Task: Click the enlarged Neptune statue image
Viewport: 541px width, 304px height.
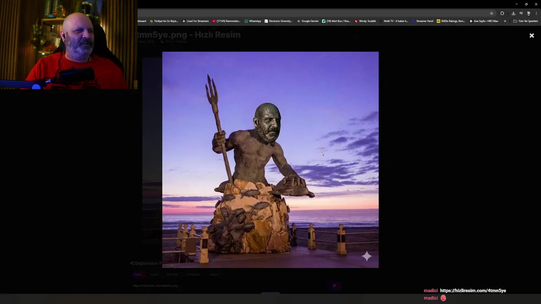Action: point(270,160)
